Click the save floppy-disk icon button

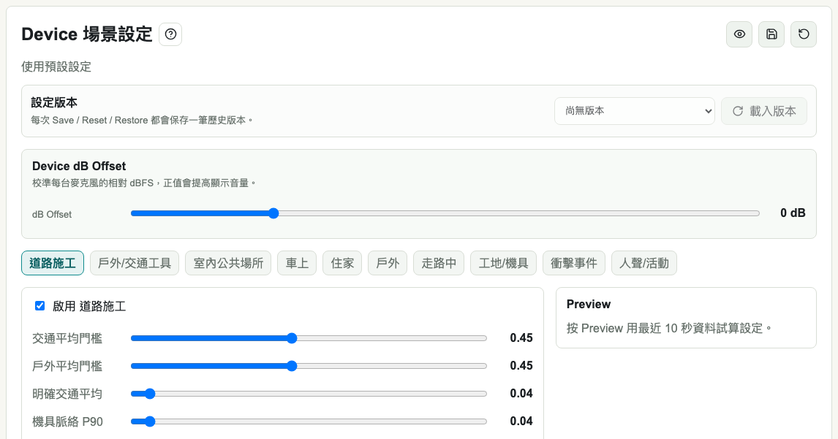click(771, 34)
